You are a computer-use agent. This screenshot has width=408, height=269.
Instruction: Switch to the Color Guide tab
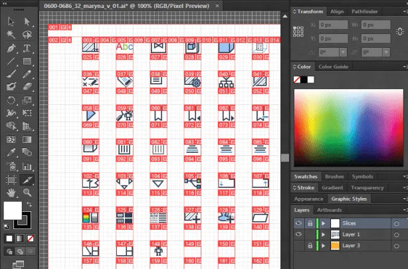click(x=334, y=66)
